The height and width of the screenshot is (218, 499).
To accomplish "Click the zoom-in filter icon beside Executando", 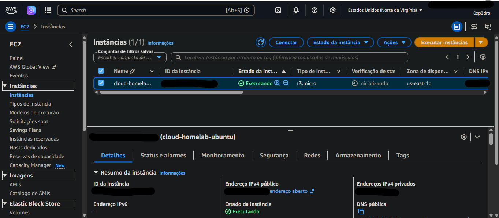I will [x=277, y=83].
